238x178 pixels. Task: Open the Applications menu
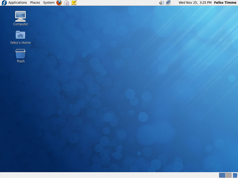[18, 3]
